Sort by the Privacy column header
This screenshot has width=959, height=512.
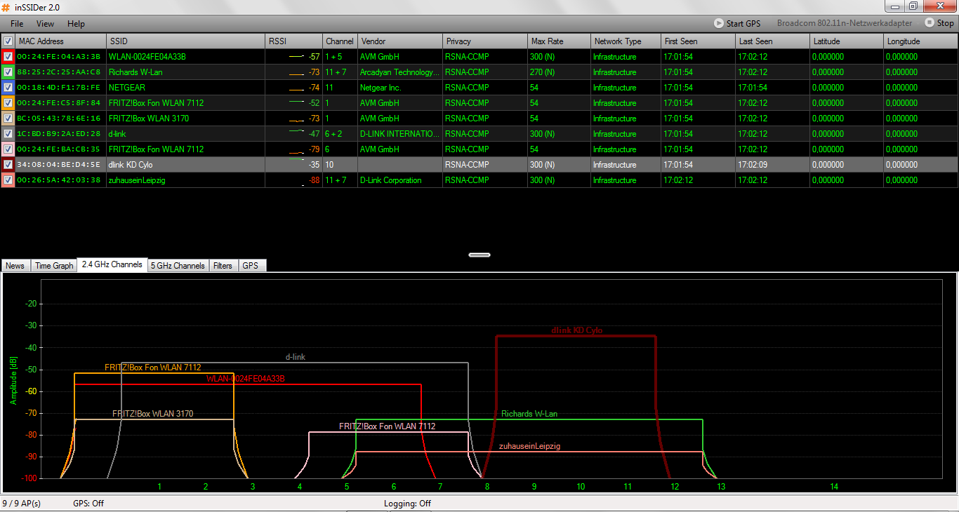pos(485,41)
